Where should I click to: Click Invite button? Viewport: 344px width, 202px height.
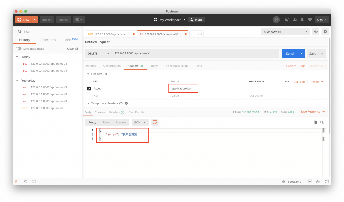coord(196,20)
